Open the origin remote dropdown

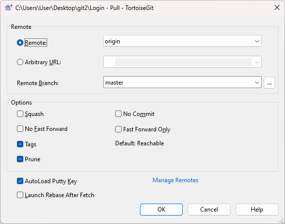click(x=182, y=41)
